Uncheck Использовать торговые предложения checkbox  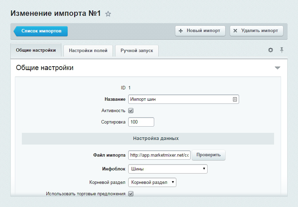131,194
